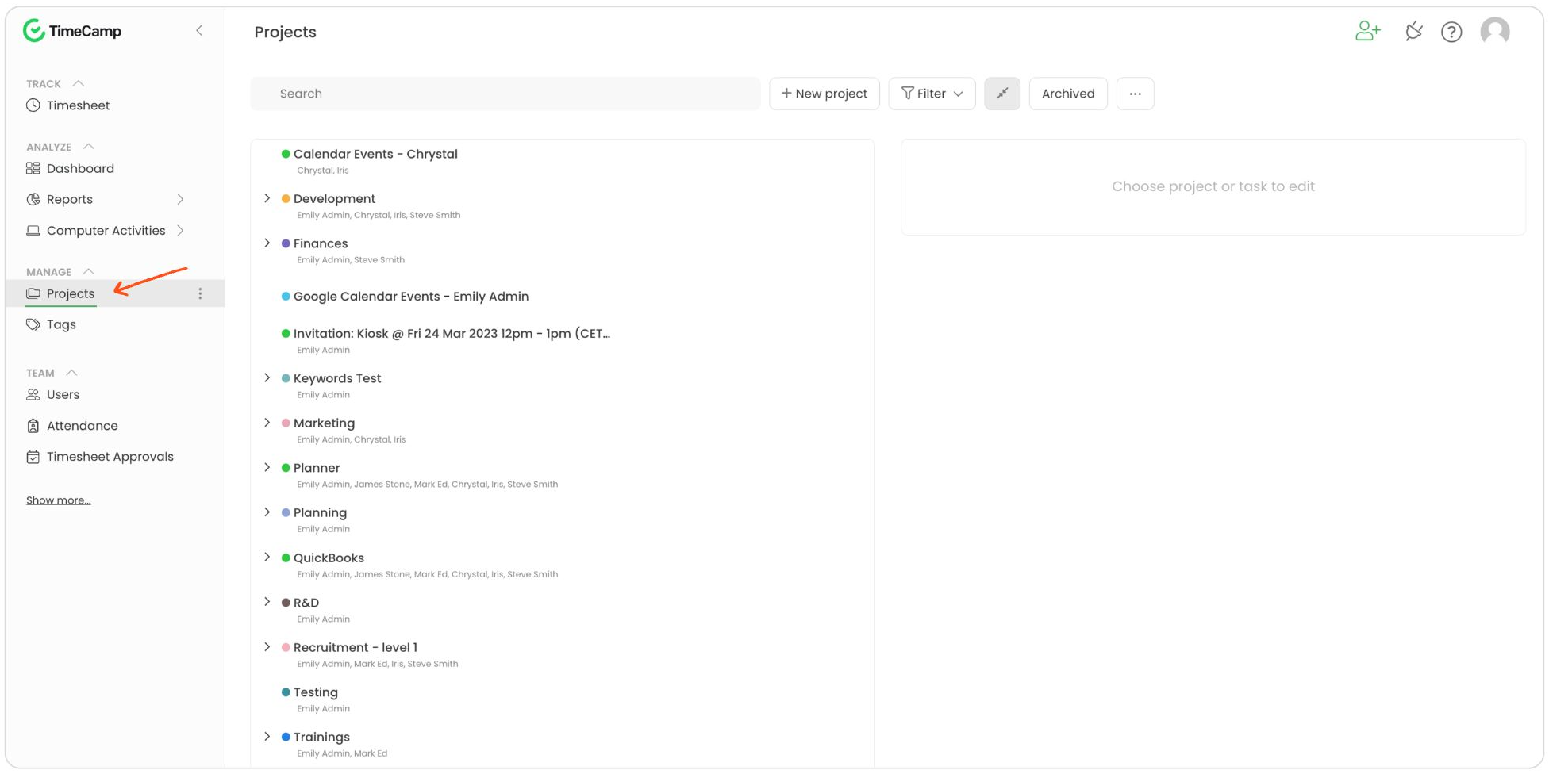This screenshot has height=774, width=1549.
Task: Select the R&D project name
Action: tap(306, 603)
